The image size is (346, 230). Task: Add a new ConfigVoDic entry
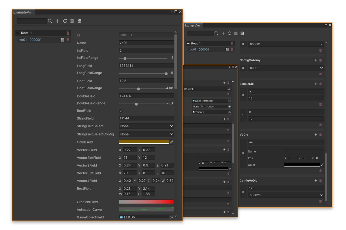[316, 181]
